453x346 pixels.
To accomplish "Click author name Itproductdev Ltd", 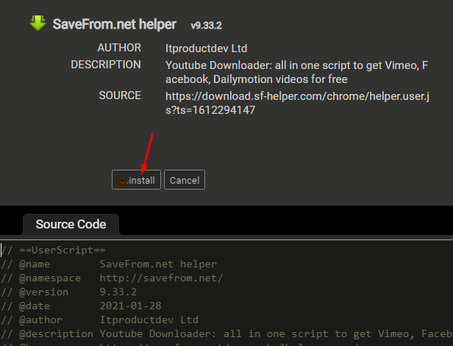I will click(x=206, y=48).
